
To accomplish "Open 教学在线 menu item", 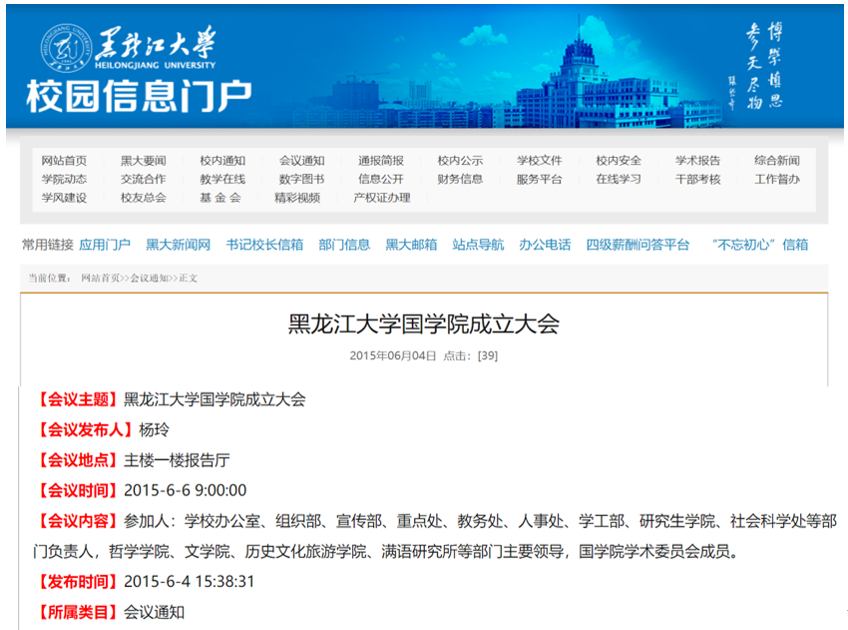I will tap(222, 179).
